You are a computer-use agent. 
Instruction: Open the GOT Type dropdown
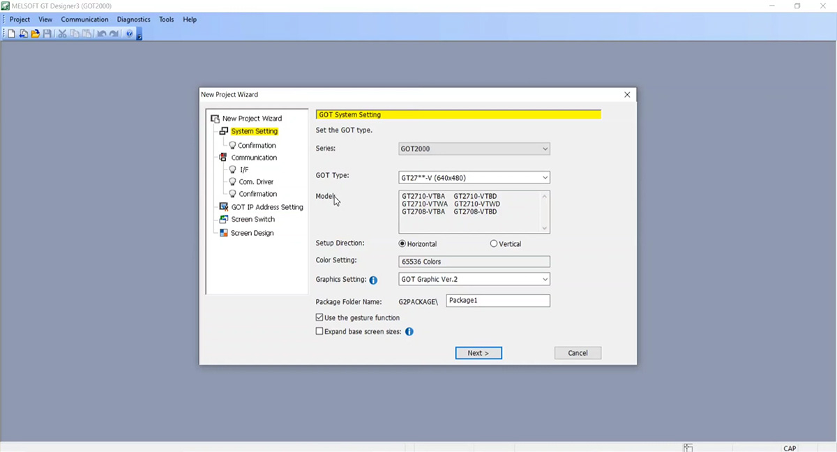point(474,178)
